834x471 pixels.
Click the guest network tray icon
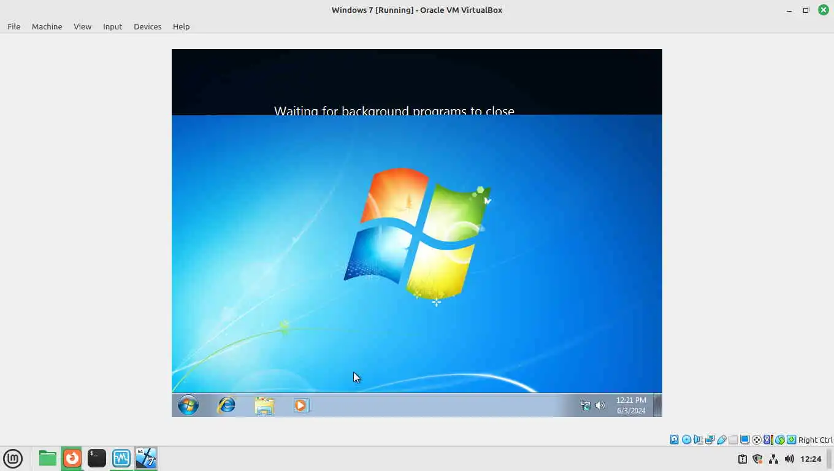(586, 405)
